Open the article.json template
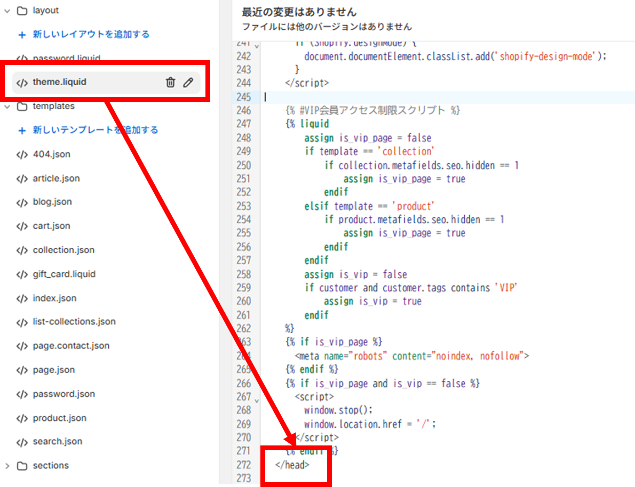Screen dimensions: 635x487 [56, 178]
